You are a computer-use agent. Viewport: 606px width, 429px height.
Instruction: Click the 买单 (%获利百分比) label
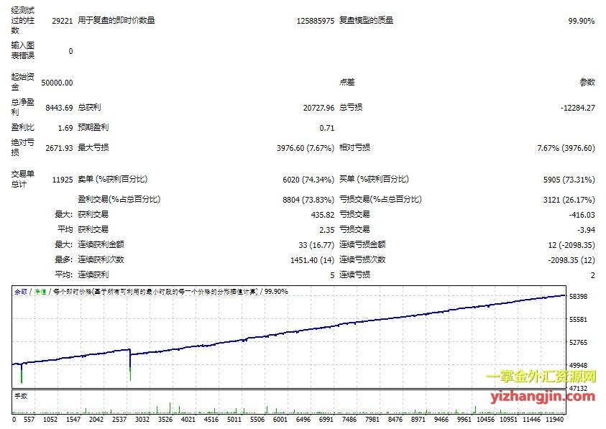(x=374, y=179)
